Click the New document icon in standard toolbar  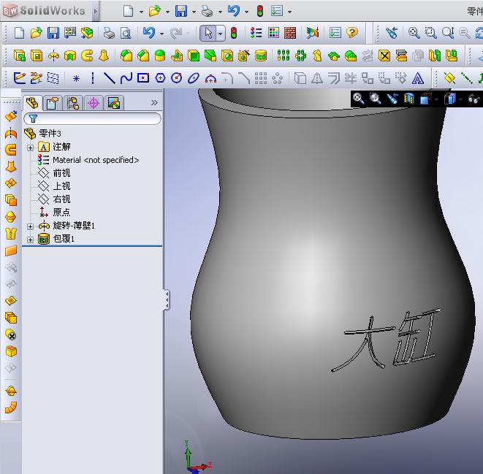click(19, 33)
